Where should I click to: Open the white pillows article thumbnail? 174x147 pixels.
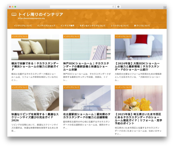35,98
